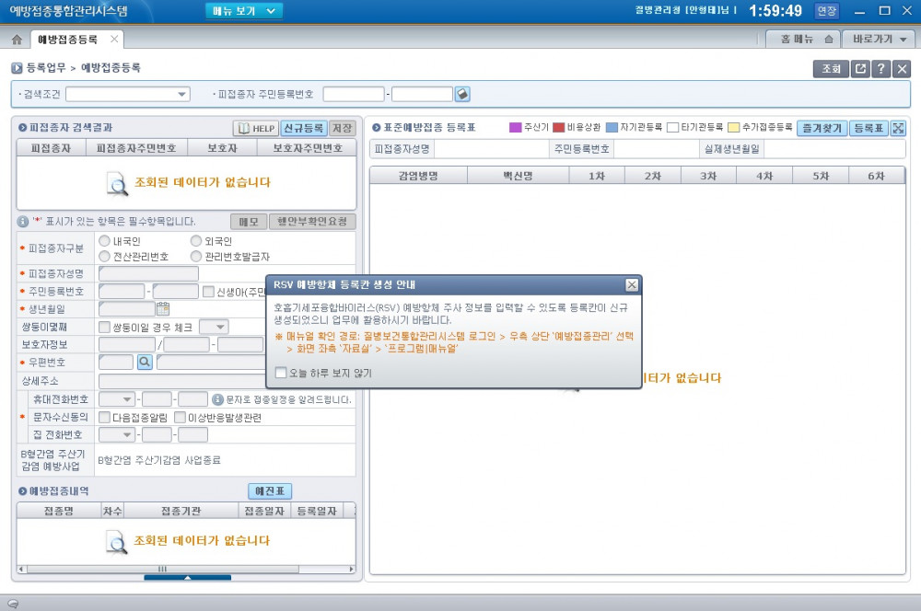
Task: Click the 피접종자성명 input field
Action: tap(148, 273)
